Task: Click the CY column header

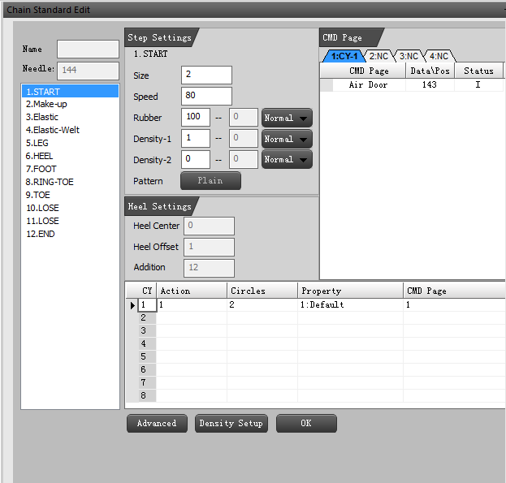Action: (147, 291)
